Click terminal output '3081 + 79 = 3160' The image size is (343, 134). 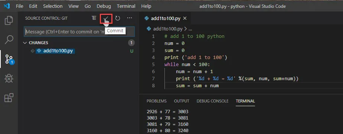click(x=167, y=124)
